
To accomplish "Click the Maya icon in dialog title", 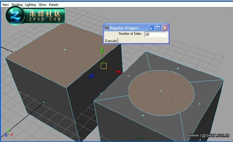I will click(107, 27).
